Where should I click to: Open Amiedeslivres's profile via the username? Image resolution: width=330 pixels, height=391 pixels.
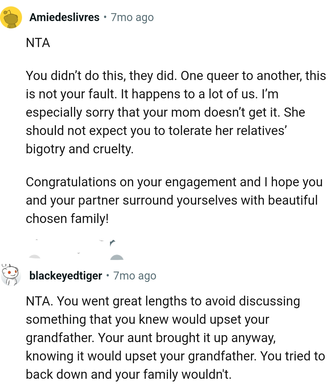coord(64,17)
